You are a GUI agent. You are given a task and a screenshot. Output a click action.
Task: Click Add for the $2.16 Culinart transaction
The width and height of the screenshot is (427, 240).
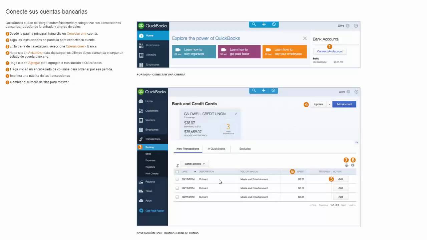pos(341,188)
